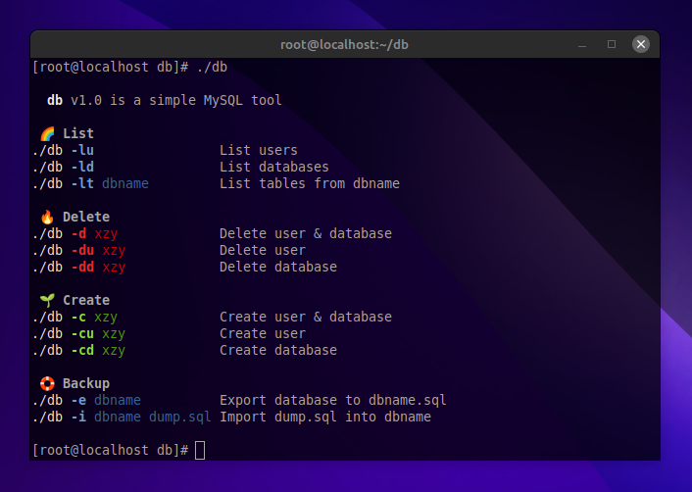Click the 'Create user & database' description

[306, 317]
